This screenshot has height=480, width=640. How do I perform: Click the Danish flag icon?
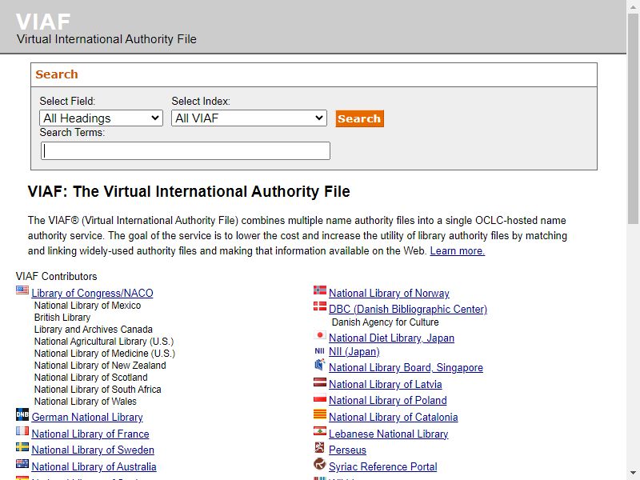319,306
